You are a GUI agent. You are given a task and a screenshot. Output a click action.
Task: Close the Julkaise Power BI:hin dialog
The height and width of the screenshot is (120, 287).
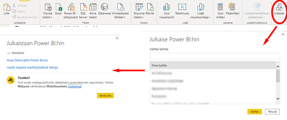(x=283, y=34)
